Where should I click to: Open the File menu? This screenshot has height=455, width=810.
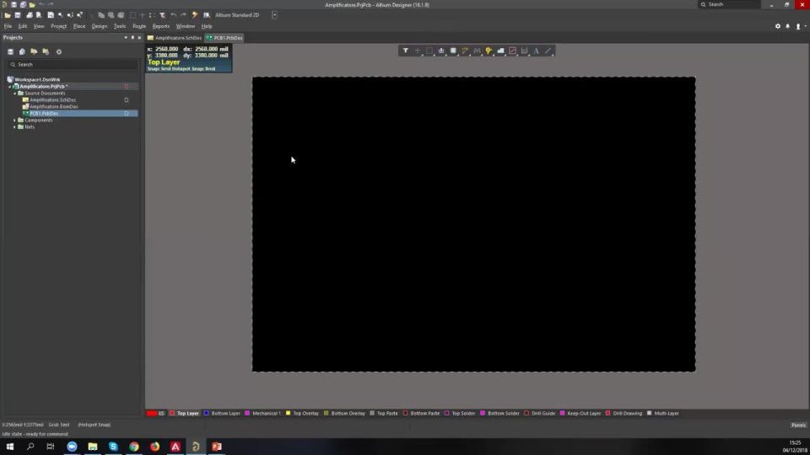pos(8,26)
